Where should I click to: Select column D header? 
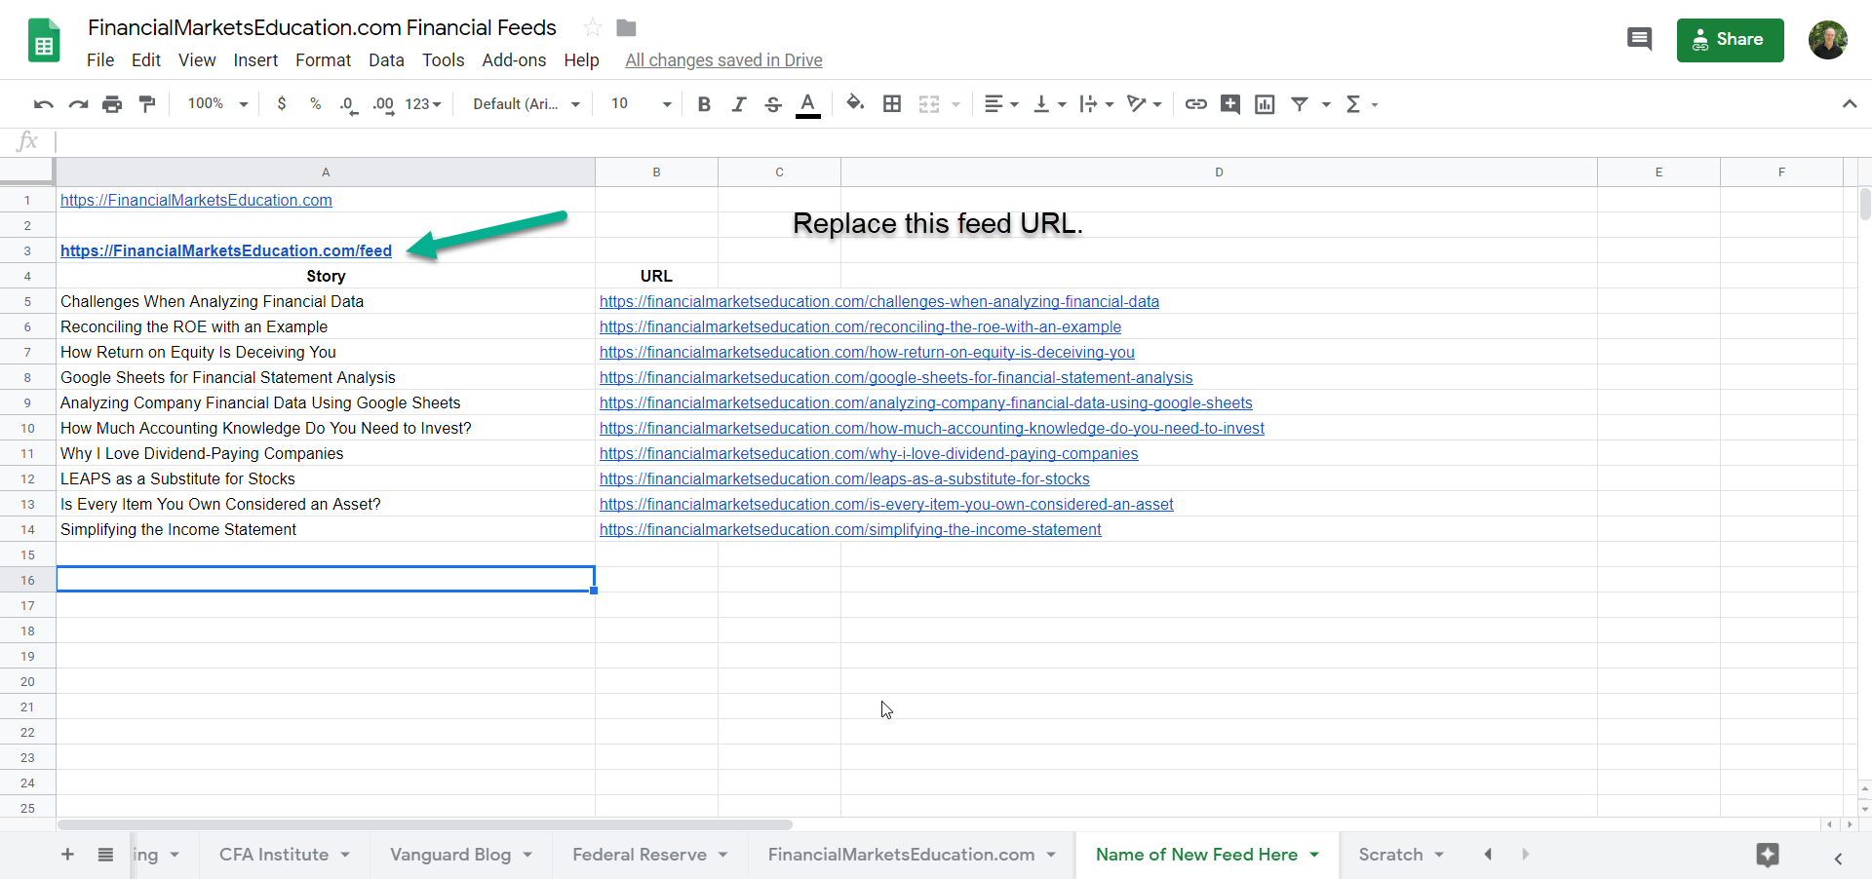(1219, 172)
